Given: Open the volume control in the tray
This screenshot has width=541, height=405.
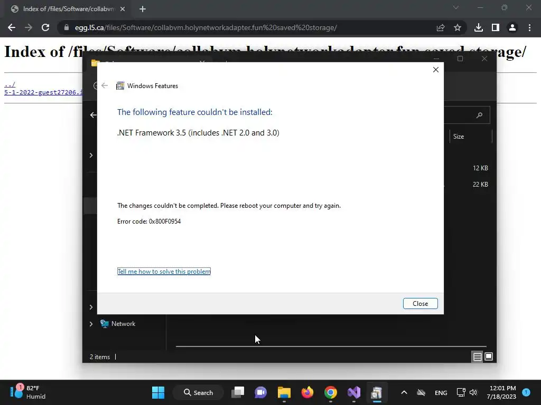Looking at the screenshot, I should tap(473, 392).
